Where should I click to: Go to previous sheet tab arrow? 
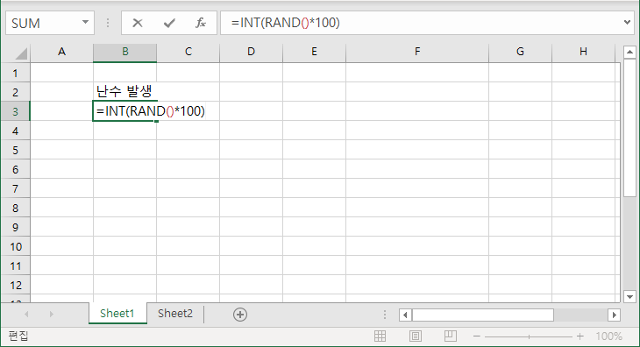26,314
